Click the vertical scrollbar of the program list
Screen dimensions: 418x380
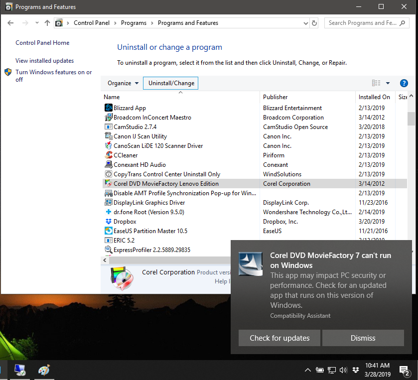pos(412,119)
